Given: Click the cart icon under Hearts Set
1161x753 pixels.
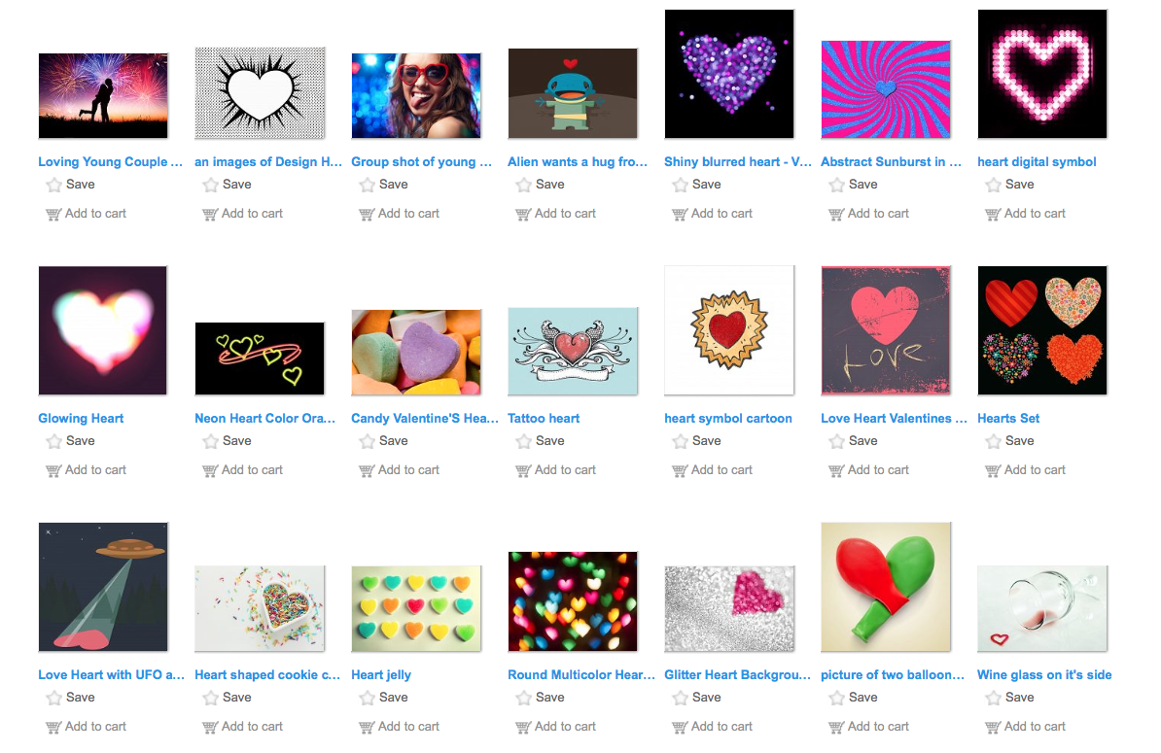Looking at the screenshot, I should 993,470.
